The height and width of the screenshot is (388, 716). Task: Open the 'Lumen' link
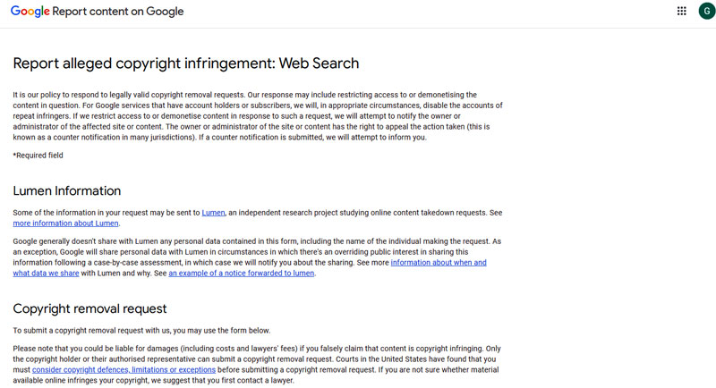(x=213, y=213)
